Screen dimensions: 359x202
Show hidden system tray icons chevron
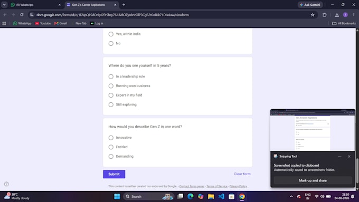coord(291,196)
